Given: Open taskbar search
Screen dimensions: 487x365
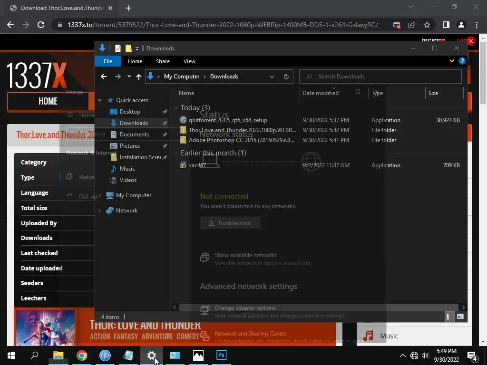Looking at the screenshot, I should 34,355.
